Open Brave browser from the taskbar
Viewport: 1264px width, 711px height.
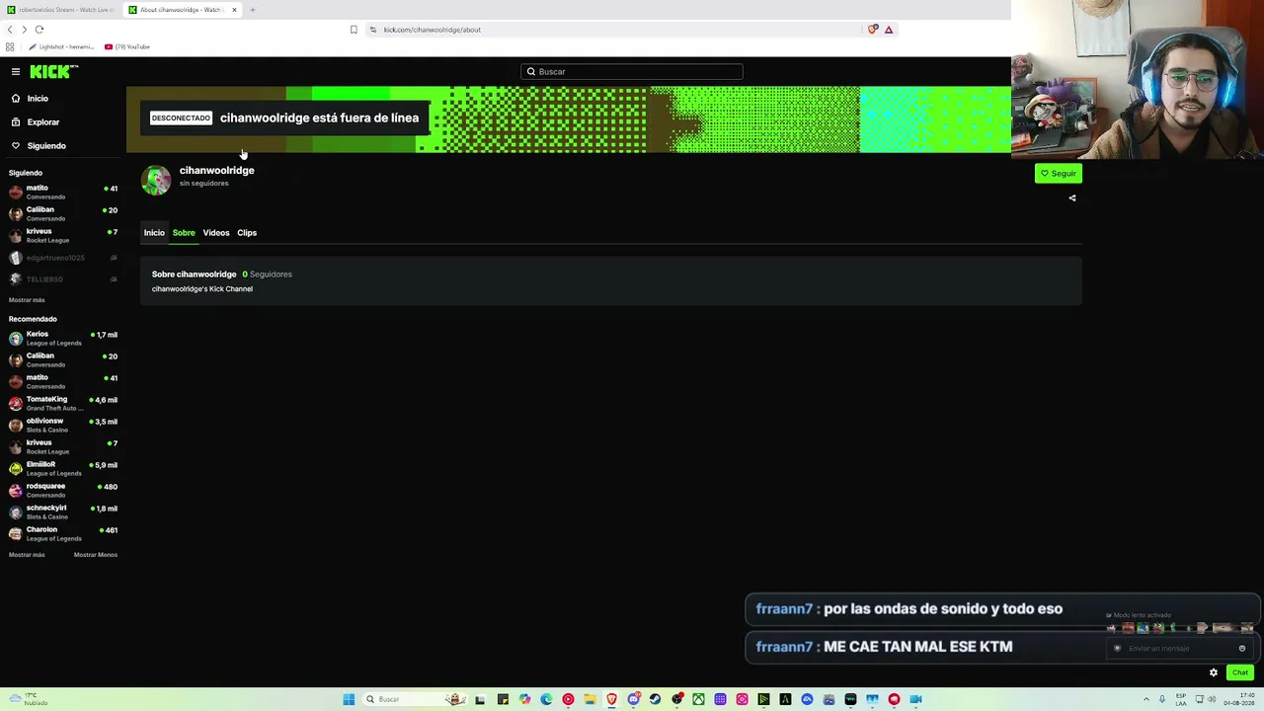pyautogui.click(x=611, y=699)
